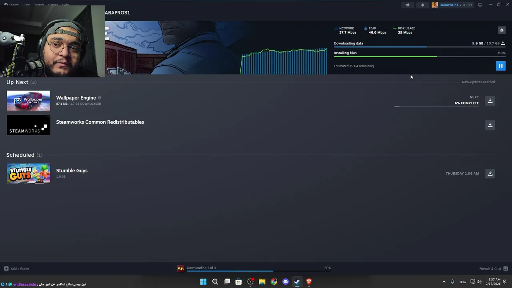Open the Help menu

(x=65, y=5)
